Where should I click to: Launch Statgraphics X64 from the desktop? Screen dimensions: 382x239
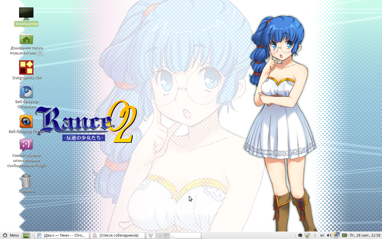tap(26, 68)
